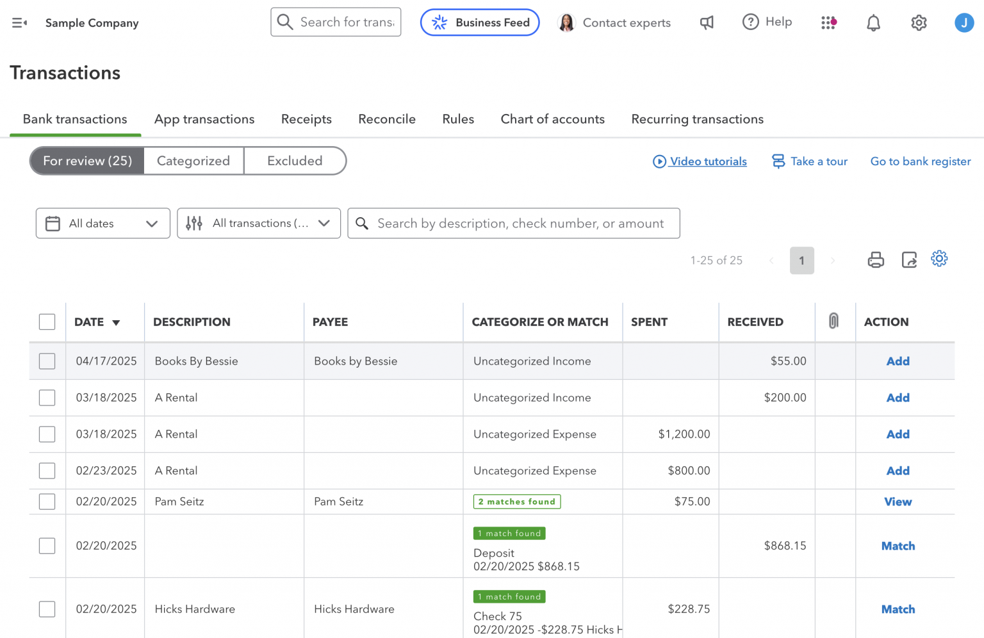This screenshot has width=984, height=638.
Task: Toggle the Date column sort arrow
Action: pyautogui.click(x=116, y=322)
